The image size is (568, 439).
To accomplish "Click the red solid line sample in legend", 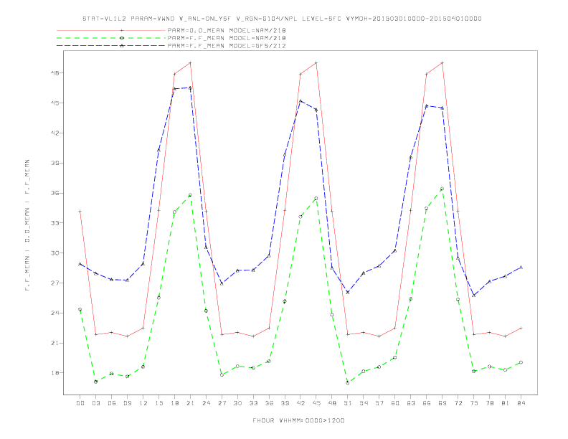I will [x=111, y=30].
